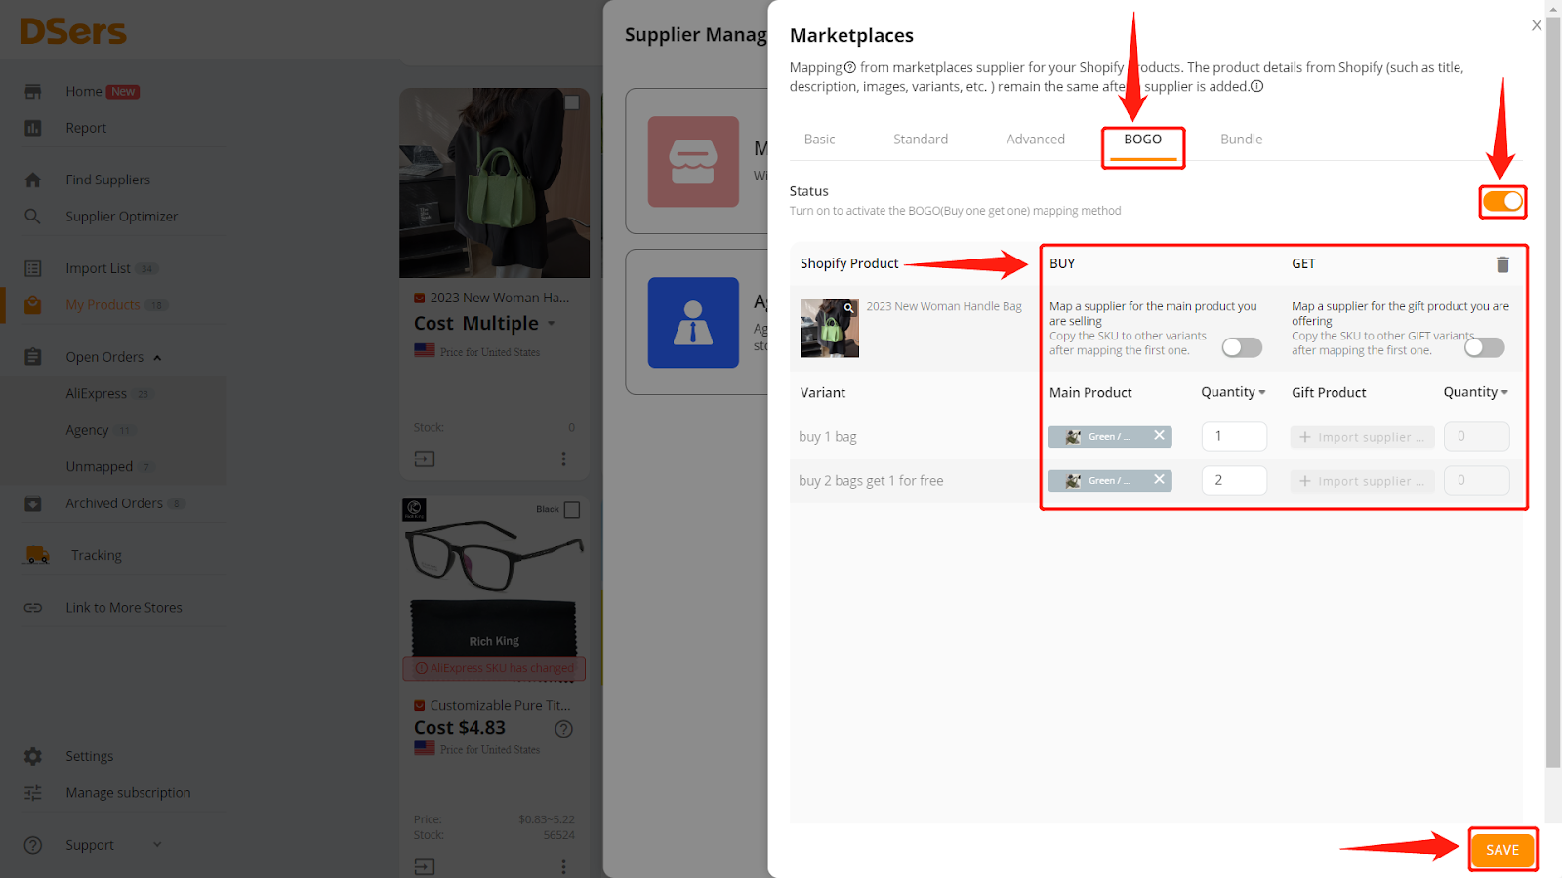Switch to the Bundle mapping tab

1242,140
